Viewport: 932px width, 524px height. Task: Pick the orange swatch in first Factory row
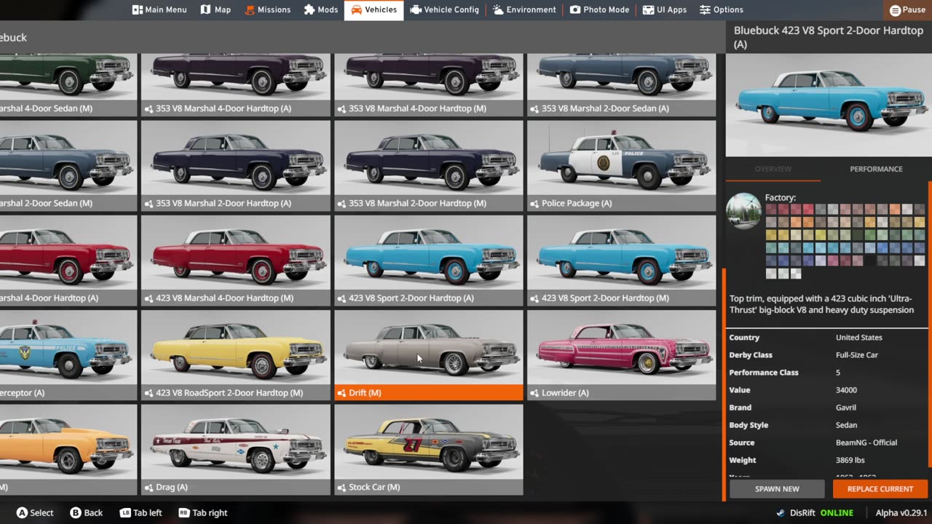[895, 210]
